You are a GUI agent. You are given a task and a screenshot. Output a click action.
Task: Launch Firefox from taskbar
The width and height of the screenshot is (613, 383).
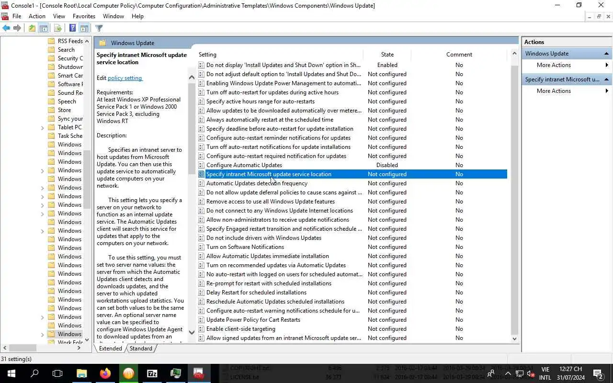pos(105,373)
